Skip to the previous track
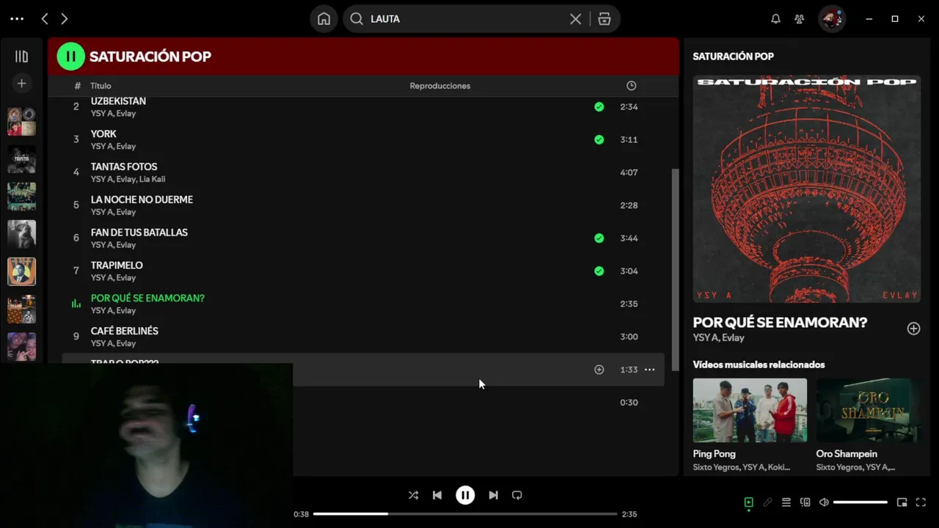Image resolution: width=939 pixels, height=528 pixels. 437,495
